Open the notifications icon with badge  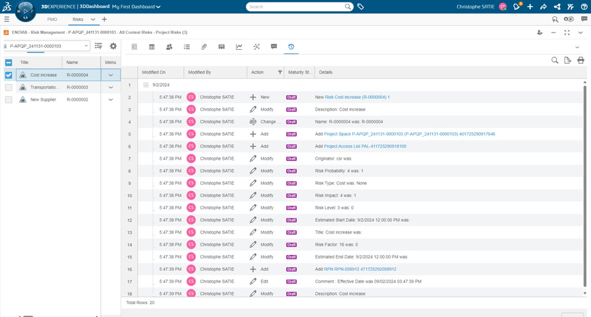(517, 6)
